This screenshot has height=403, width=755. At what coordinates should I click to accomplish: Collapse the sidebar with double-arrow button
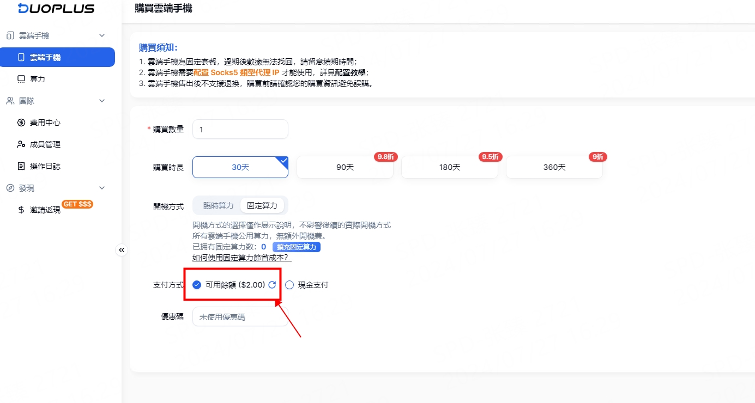122,250
